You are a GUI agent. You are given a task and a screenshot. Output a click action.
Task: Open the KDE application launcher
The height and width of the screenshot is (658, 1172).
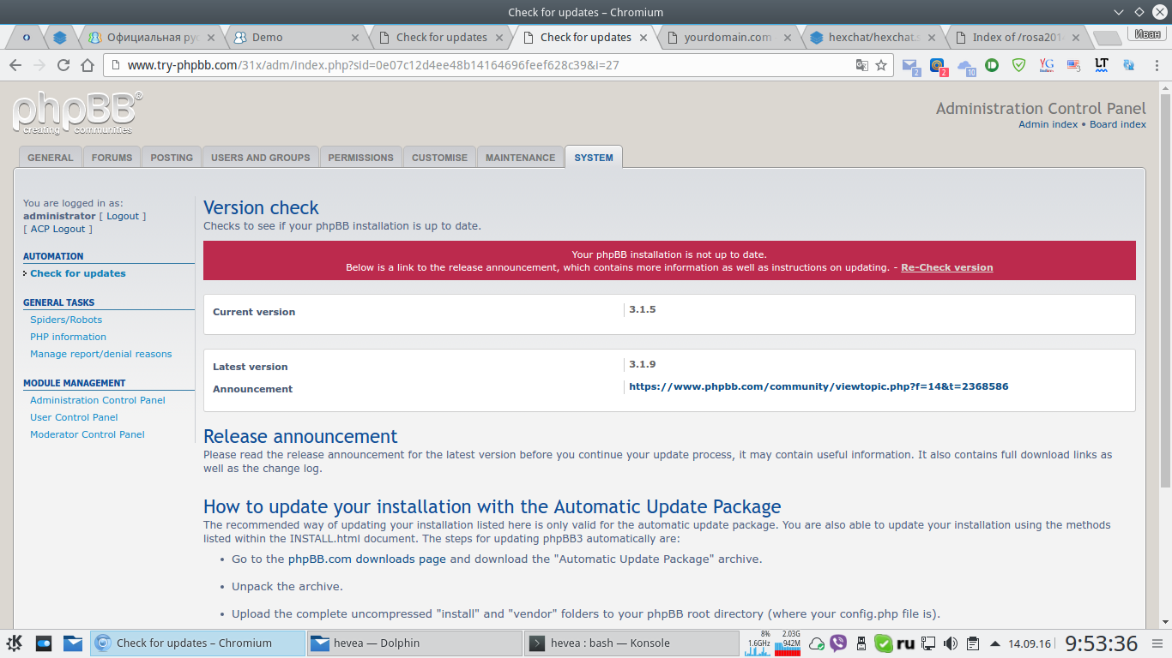click(15, 643)
